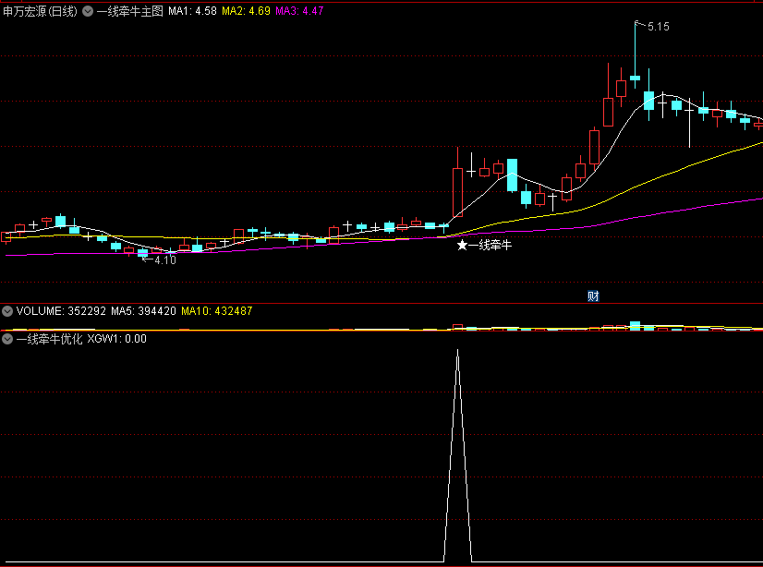Click the volume MA5: 394420 label
The image size is (763, 567).
coord(143,311)
